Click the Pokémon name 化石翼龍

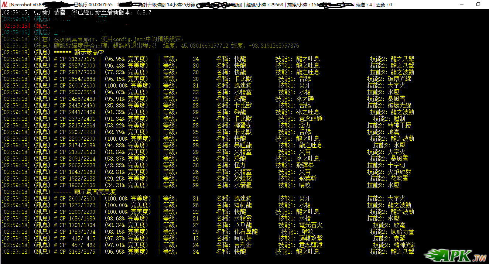click(x=246, y=232)
